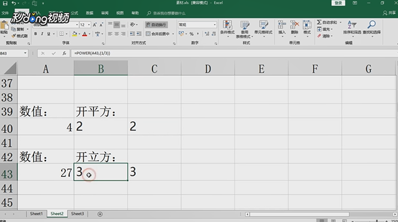Open the 公式 Formulas ribbon tab

pyautogui.click(x=74, y=13)
